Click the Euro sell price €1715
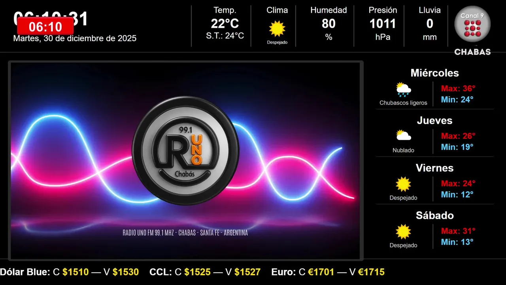Image resolution: width=506 pixels, height=285 pixels. coord(371,272)
